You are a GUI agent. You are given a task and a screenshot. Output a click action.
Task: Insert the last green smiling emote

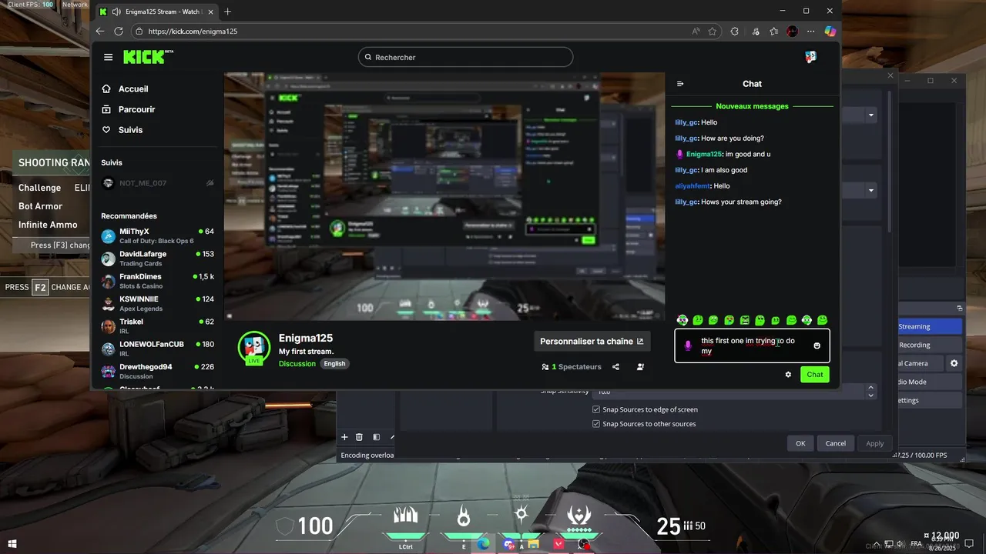point(822,320)
